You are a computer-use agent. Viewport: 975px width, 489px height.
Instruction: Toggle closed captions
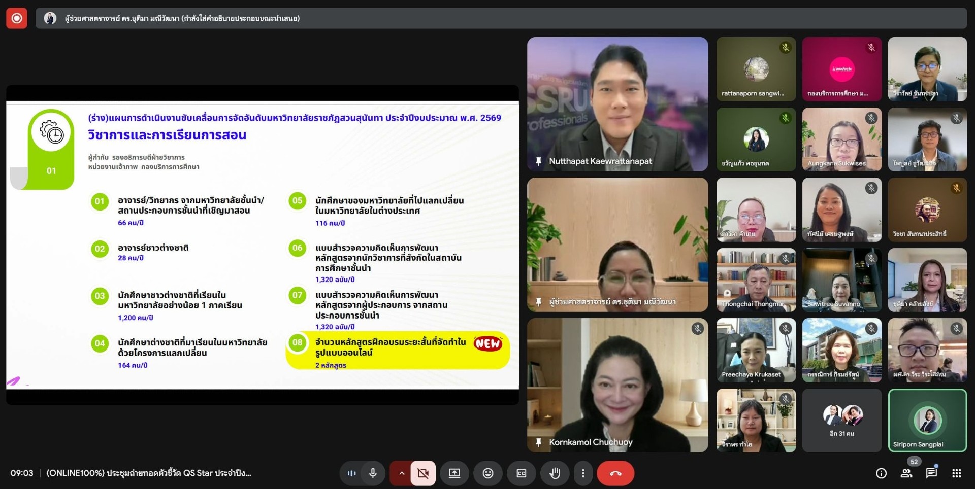click(x=521, y=473)
